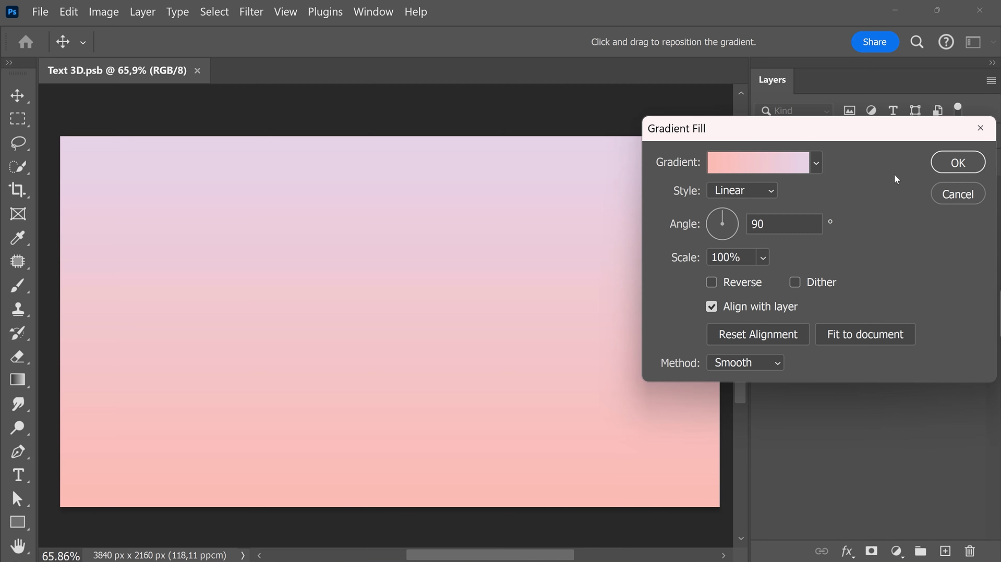
Task: Select the Hand tool
Action: (18, 546)
